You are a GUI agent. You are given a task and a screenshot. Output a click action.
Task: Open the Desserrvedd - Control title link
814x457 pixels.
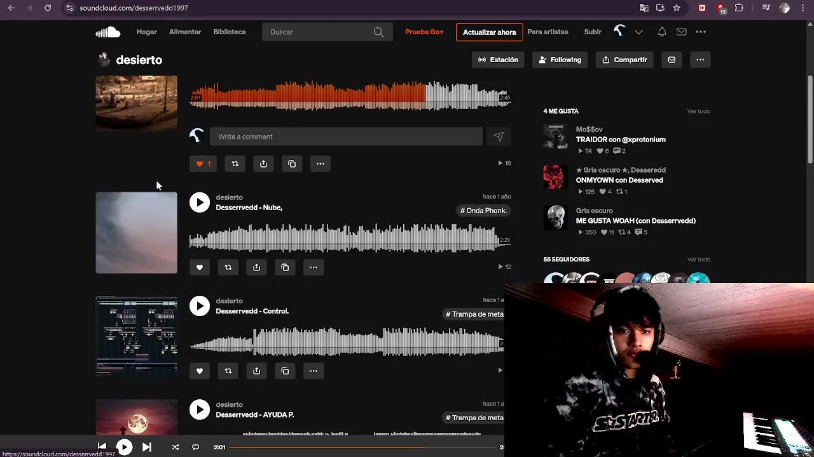(252, 311)
